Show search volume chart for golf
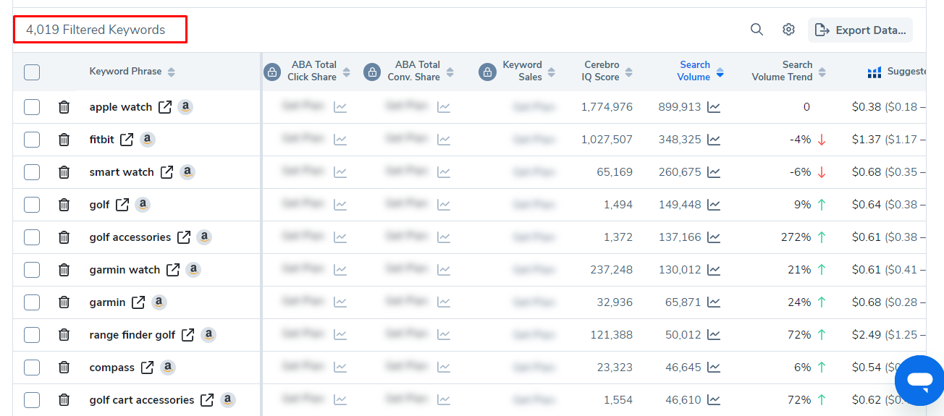 tap(714, 205)
